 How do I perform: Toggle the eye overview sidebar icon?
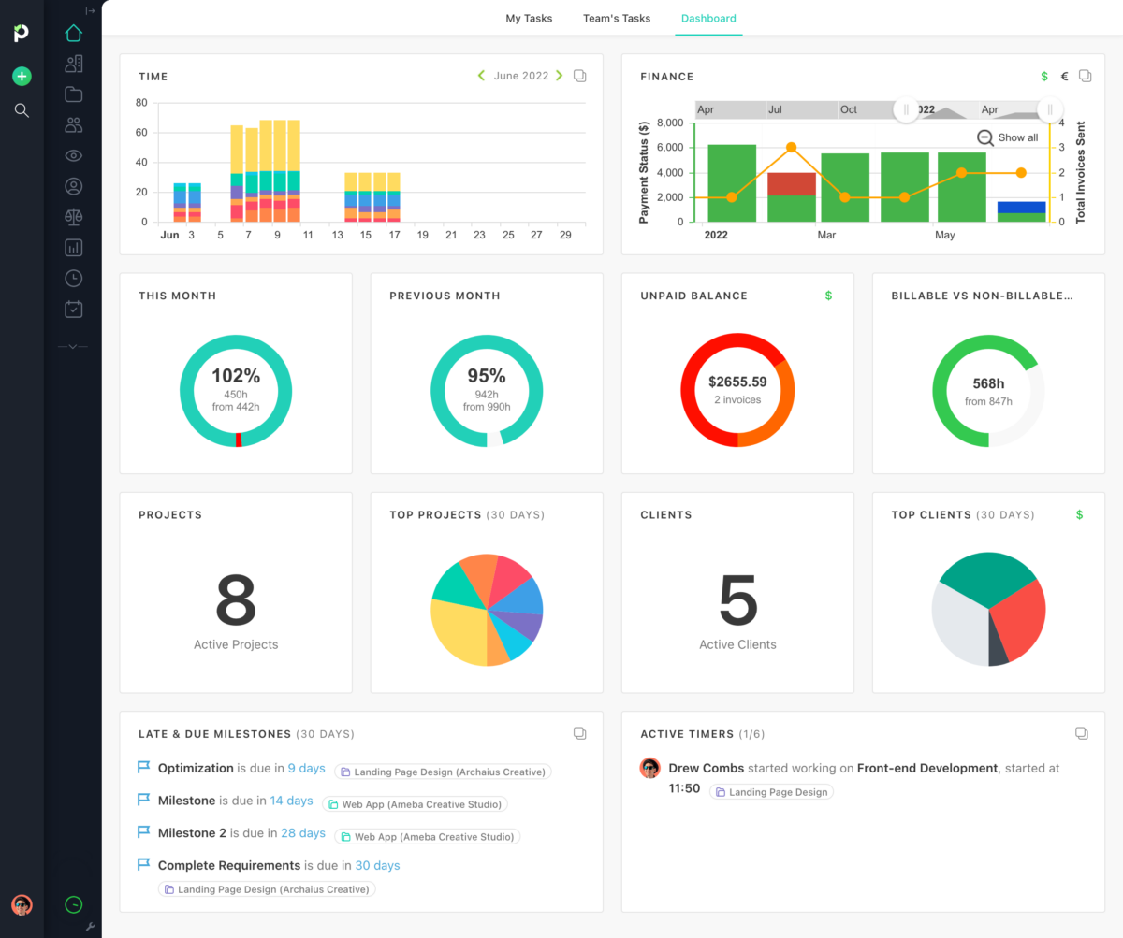click(x=73, y=155)
